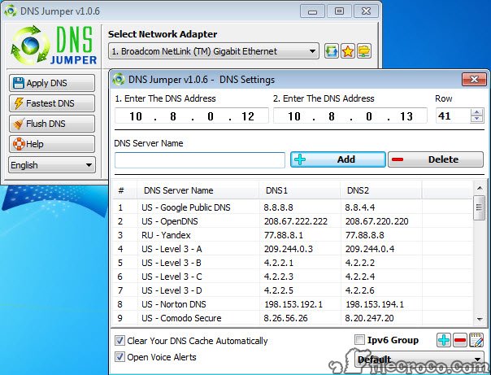The width and height of the screenshot is (491, 375).
Task: Run the Fastest DNS test
Action: [x=52, y=103]
